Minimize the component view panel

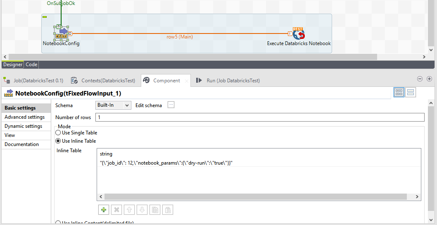pyautogui.click(x=420, y=79)
